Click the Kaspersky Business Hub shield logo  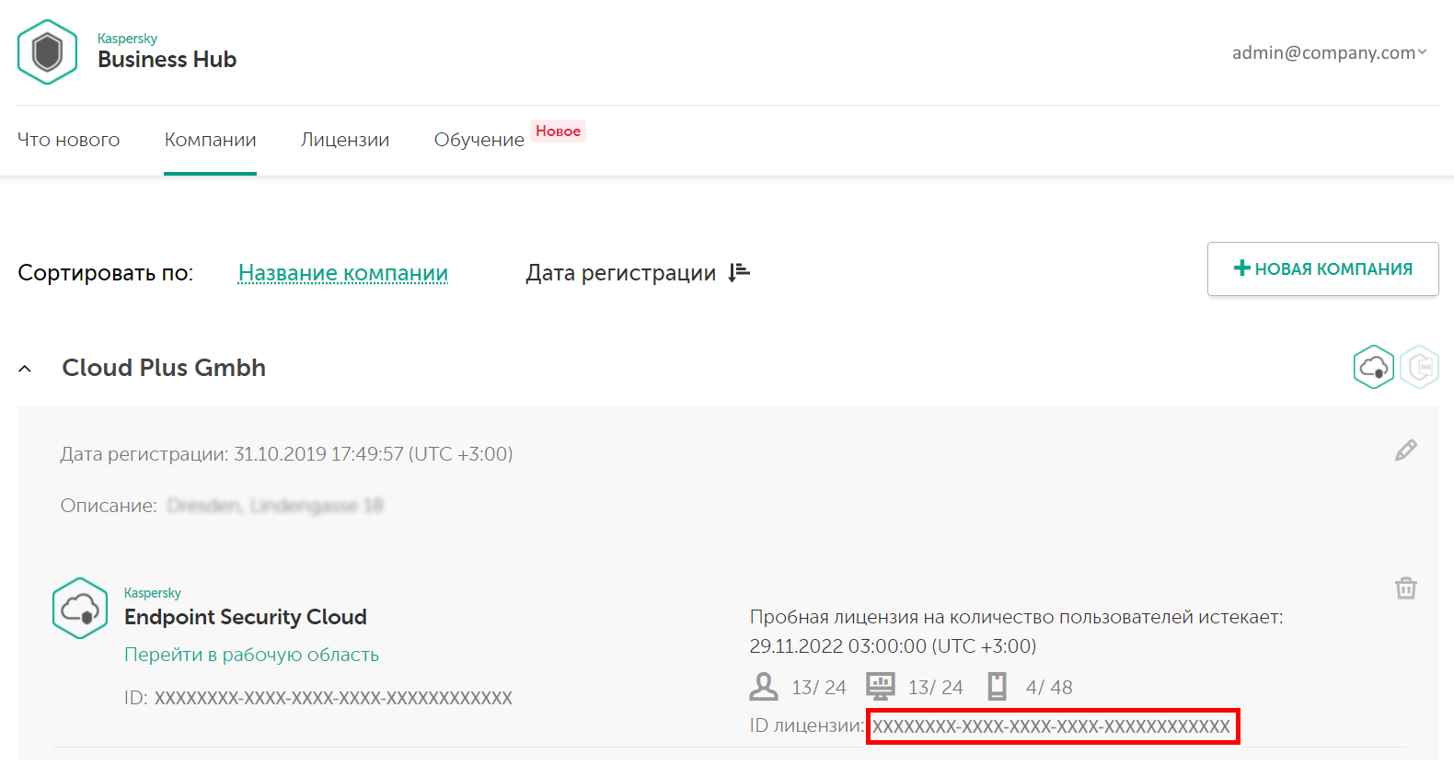click(47, 52)
